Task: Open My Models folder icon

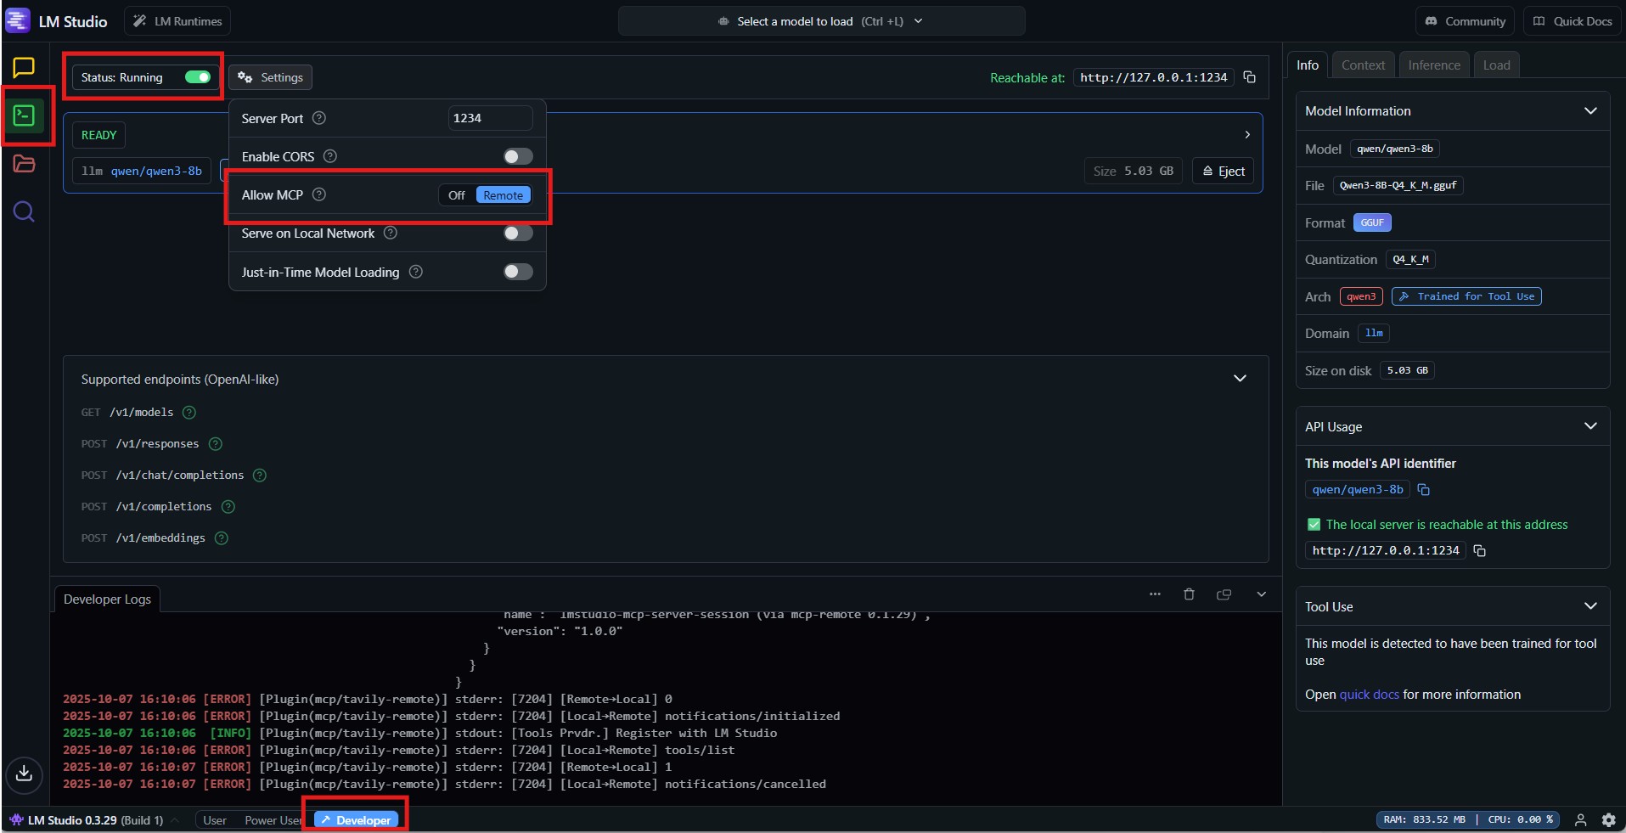Action: pos(24,164)
